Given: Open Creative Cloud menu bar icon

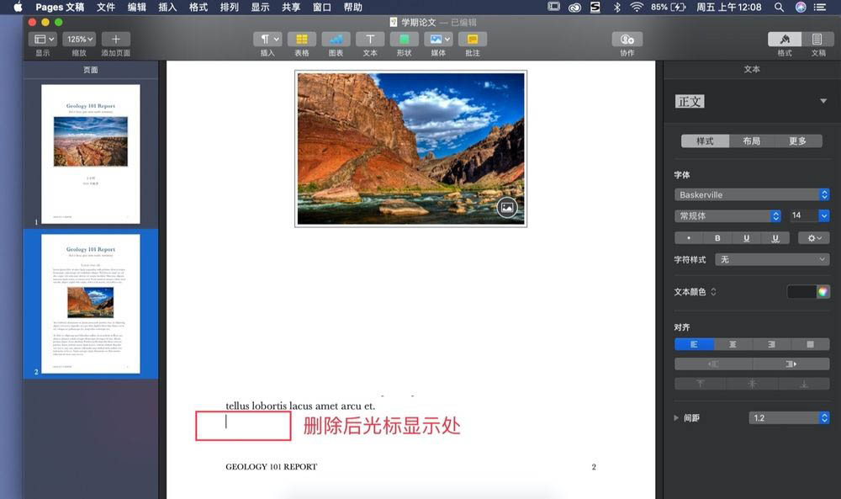Looking at the screenshot, I should point(574,7).
